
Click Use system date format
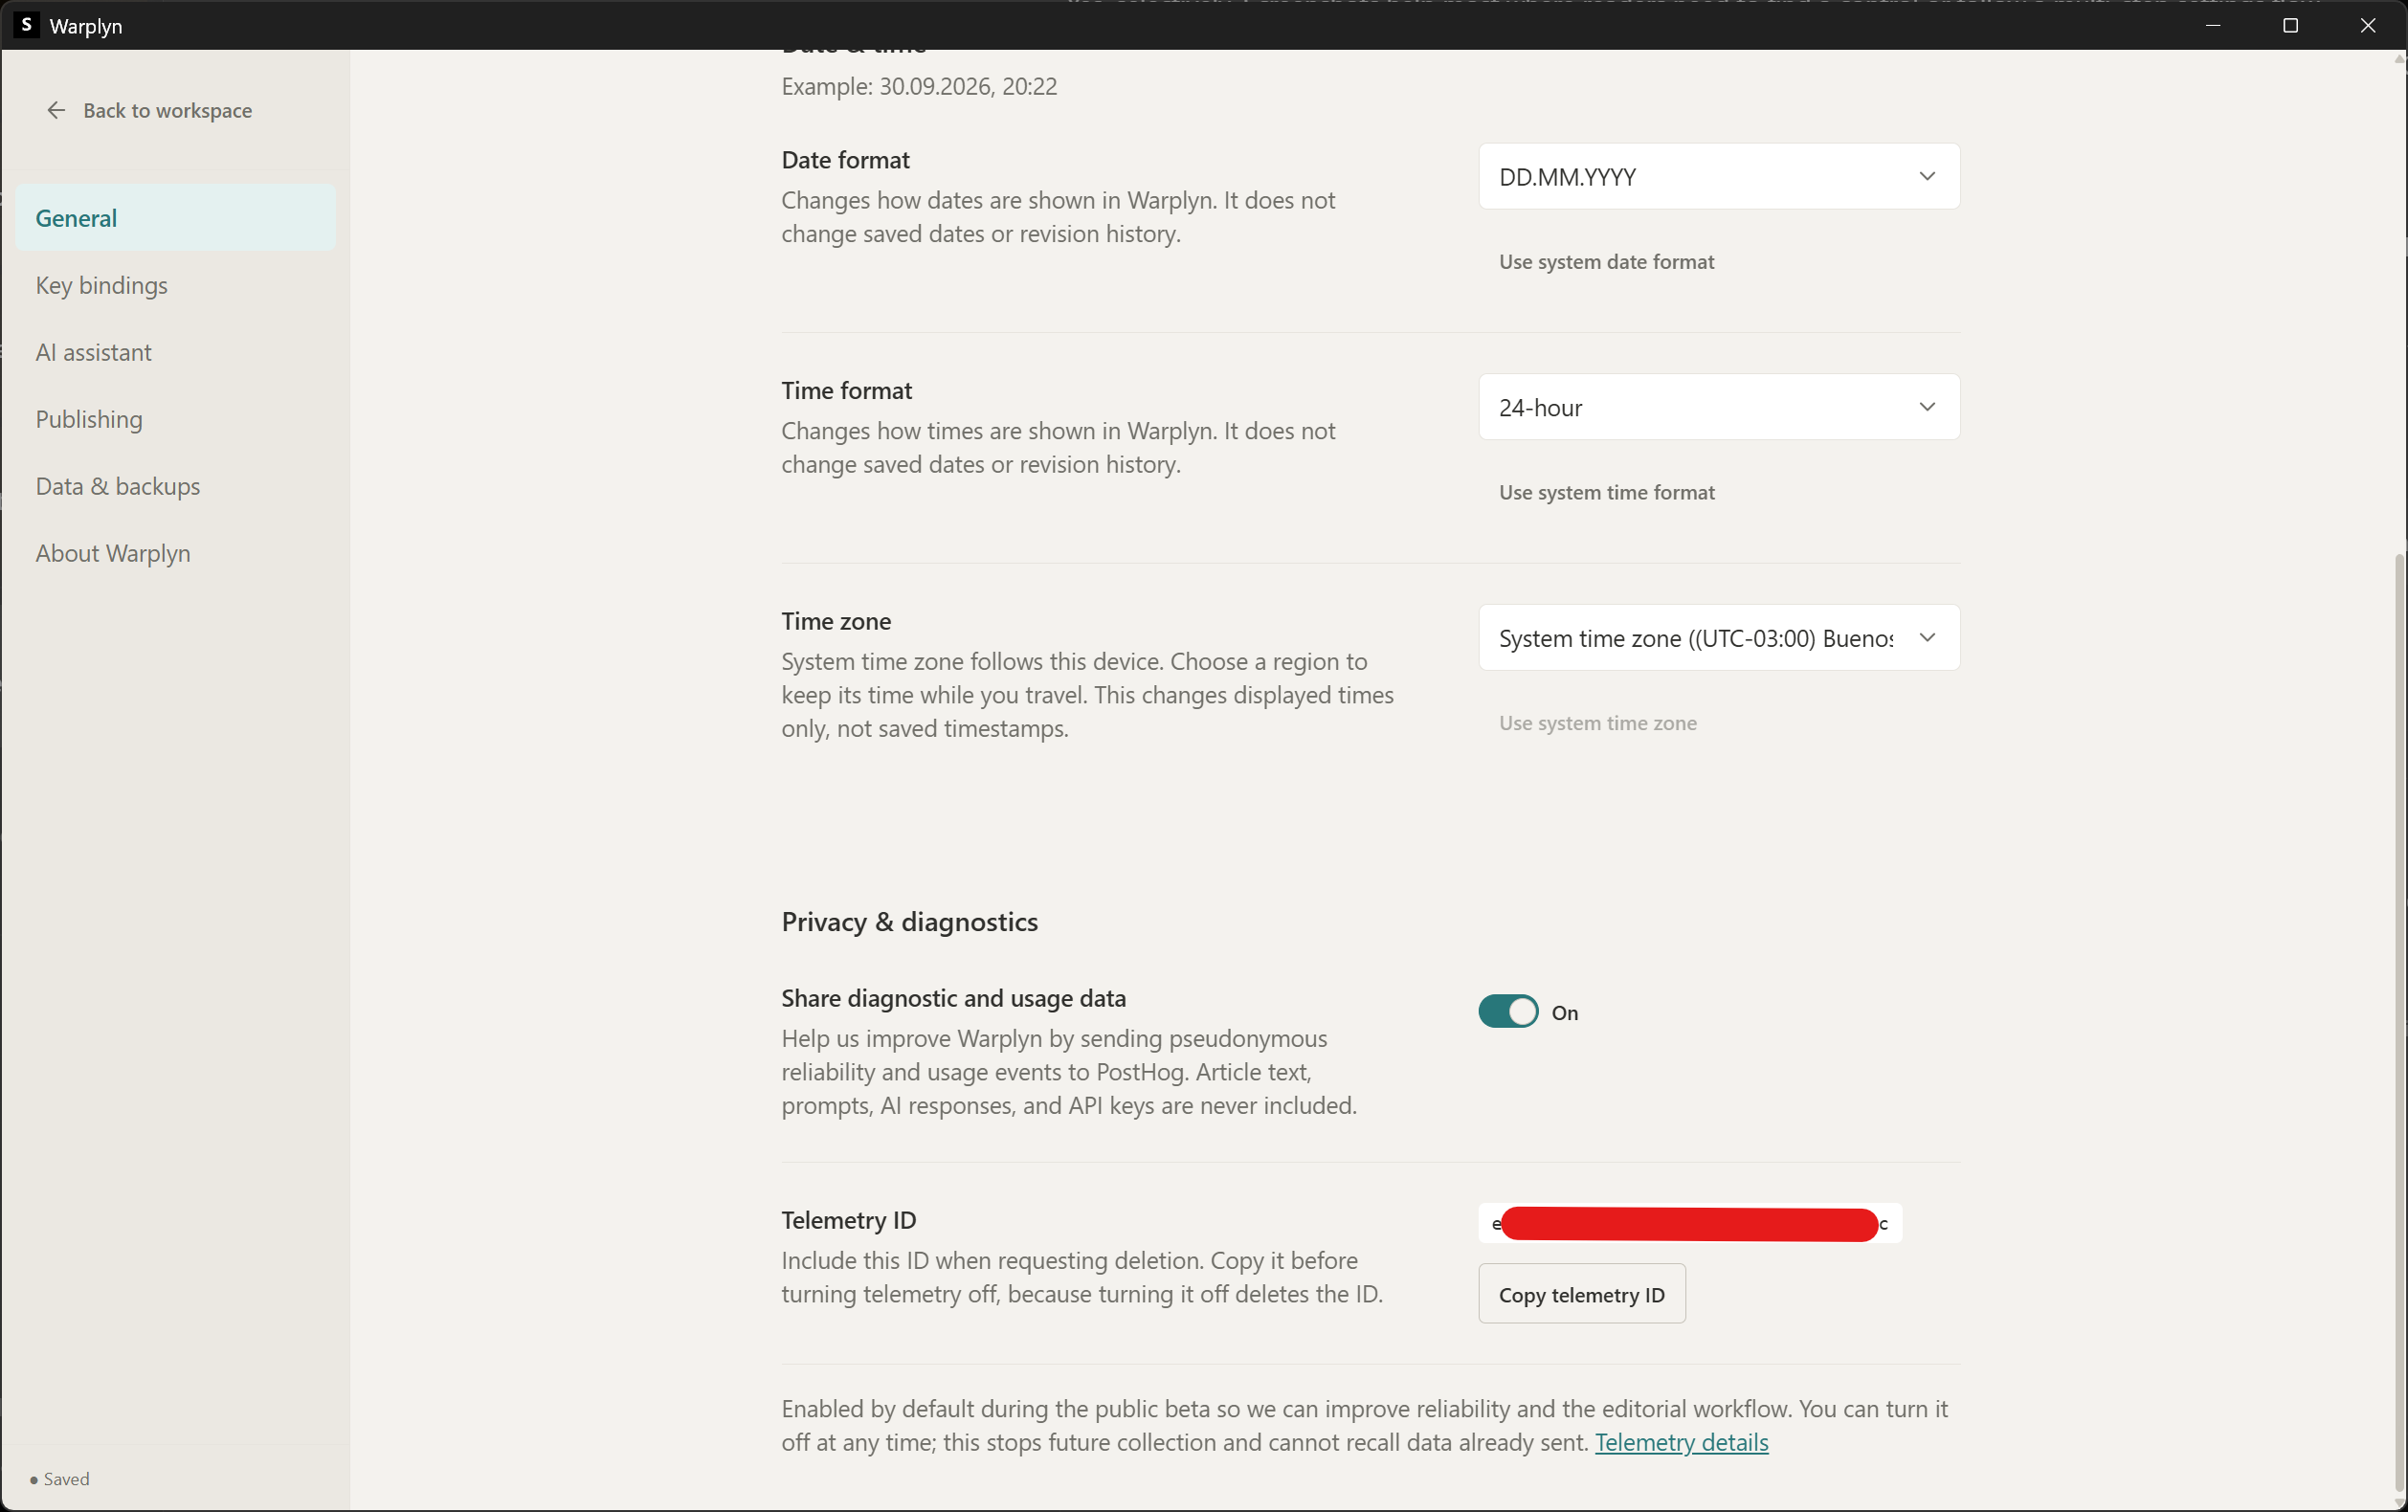point(1606,262)
